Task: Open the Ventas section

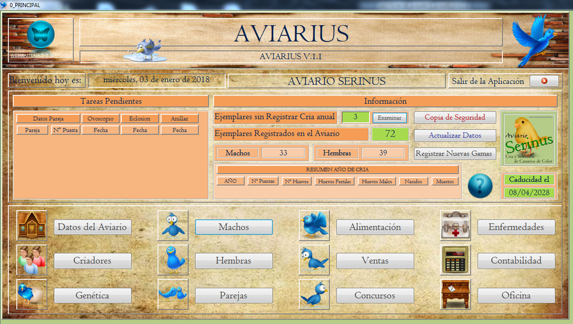Action: click(375, 260)
